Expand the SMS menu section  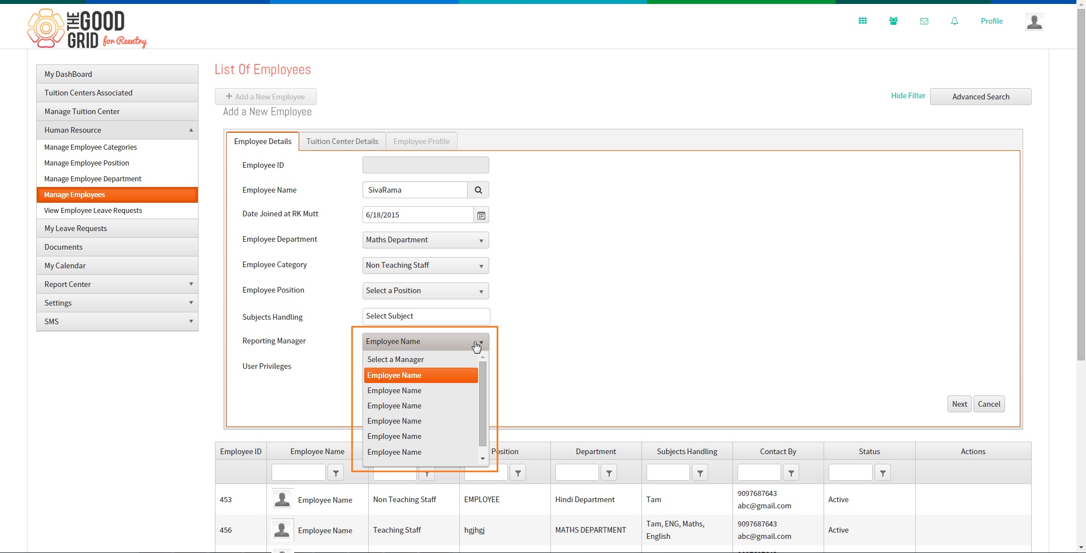117,321
